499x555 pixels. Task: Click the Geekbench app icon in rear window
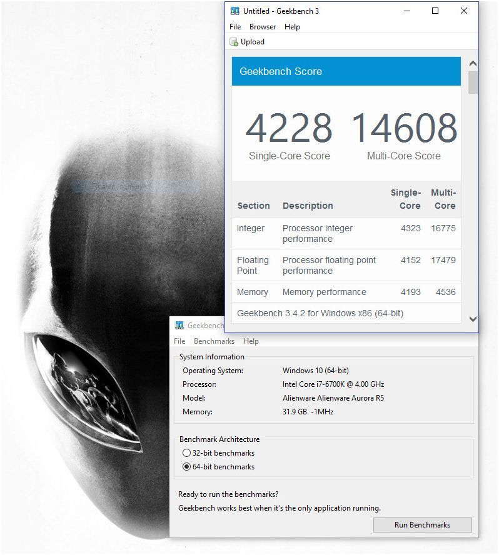coord(179,325)
